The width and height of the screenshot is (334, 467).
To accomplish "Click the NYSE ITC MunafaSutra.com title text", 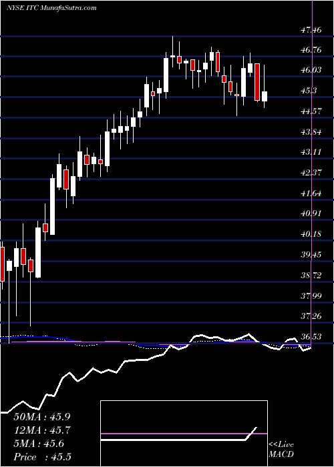I will (x=51, y=8).
